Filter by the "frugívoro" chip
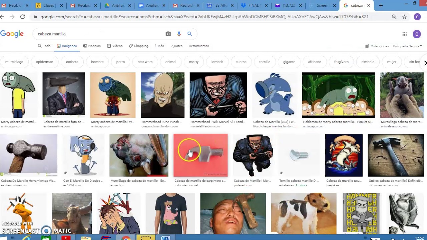This screenshot has height=240, width=427. click(x=341, y=62)
